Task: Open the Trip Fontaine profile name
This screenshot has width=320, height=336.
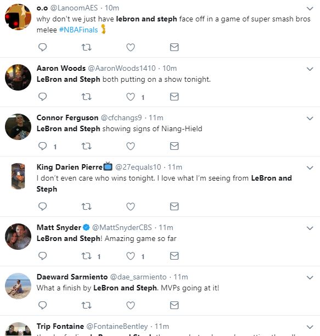Action: point(60,326)
